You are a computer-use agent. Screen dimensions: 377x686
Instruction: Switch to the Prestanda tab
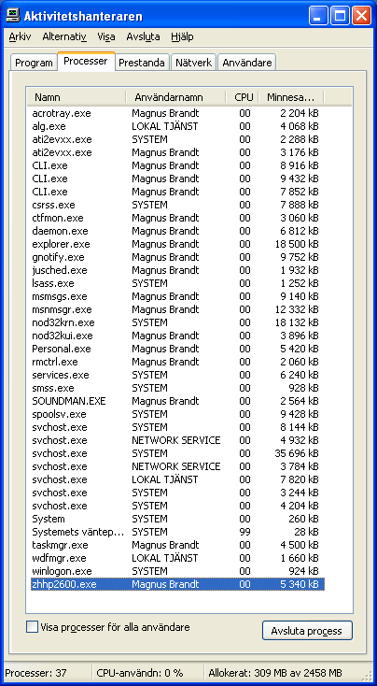(x=142, y=63)
